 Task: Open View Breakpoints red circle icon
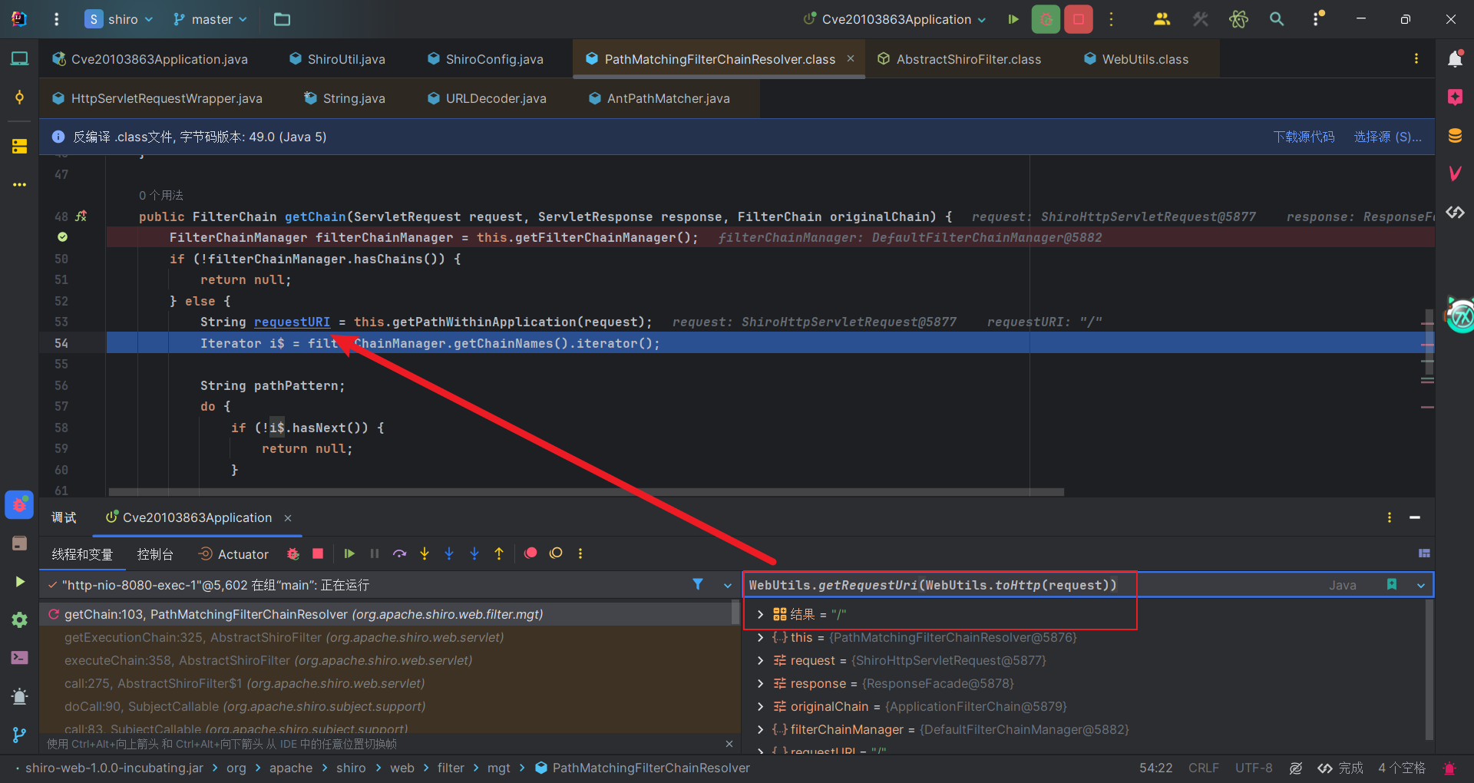point(530,553)
